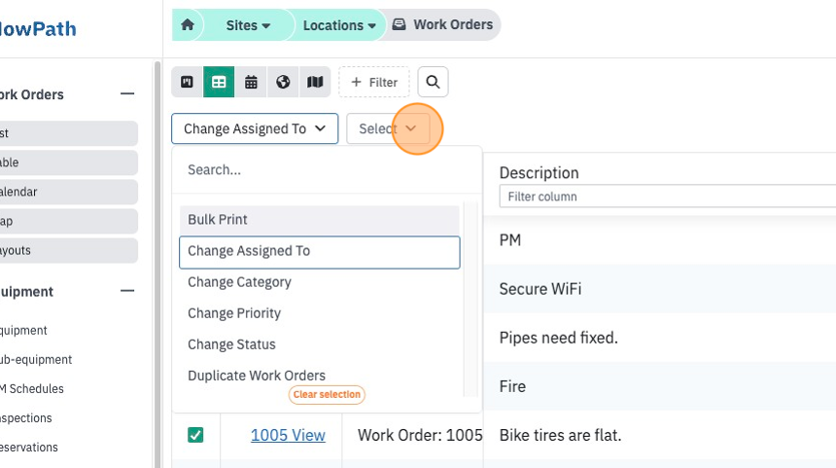The image size is (836, 468).
Task: Add a new Filter
Action: point(374,82)
